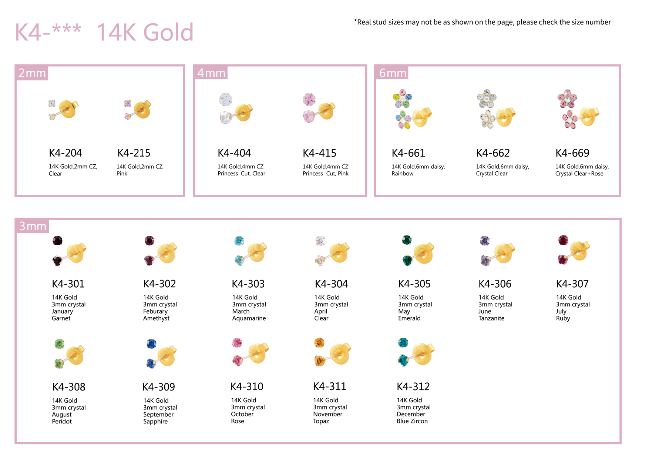Click the K4-*** 14K Gold page title

(x=104, y=32)
